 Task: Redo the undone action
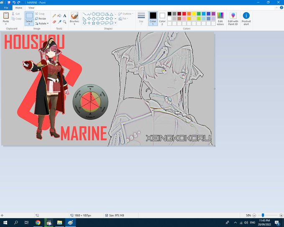(19, 3)
